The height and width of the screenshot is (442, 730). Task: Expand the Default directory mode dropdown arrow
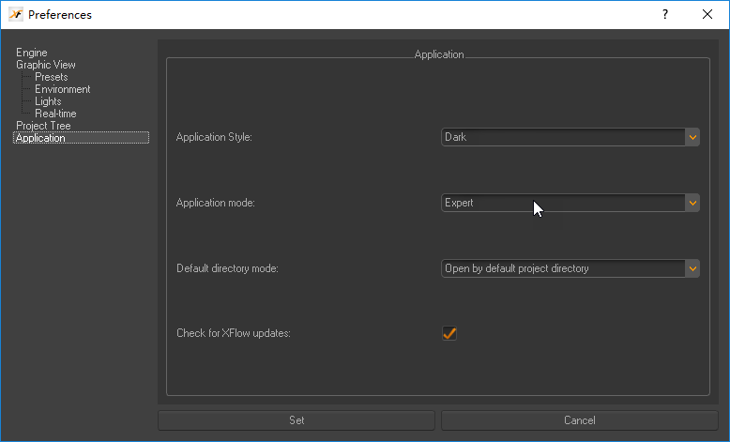692,268
